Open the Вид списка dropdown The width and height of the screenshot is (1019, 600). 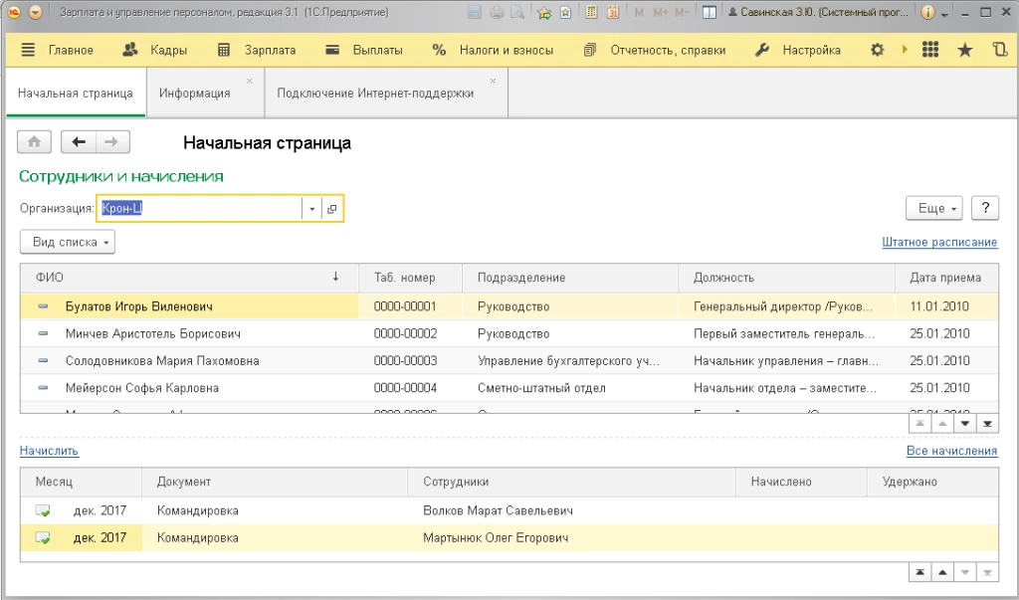[68, 242]
